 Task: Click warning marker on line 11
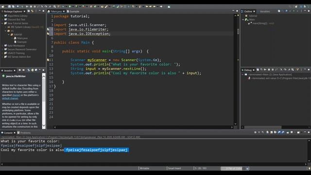(x=48, y=60)
